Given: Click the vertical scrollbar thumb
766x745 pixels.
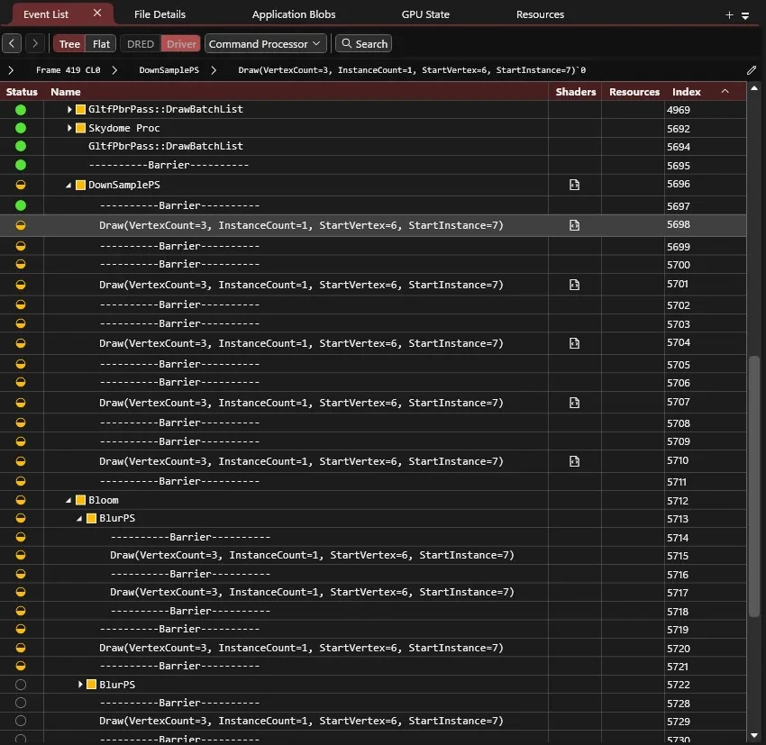Looking at the screenshot, I should coord(754,486).
